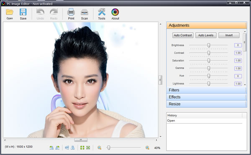Click the Saturation slider handle
This screenshot has width=251, height=155.
click(x=209, y=61)
